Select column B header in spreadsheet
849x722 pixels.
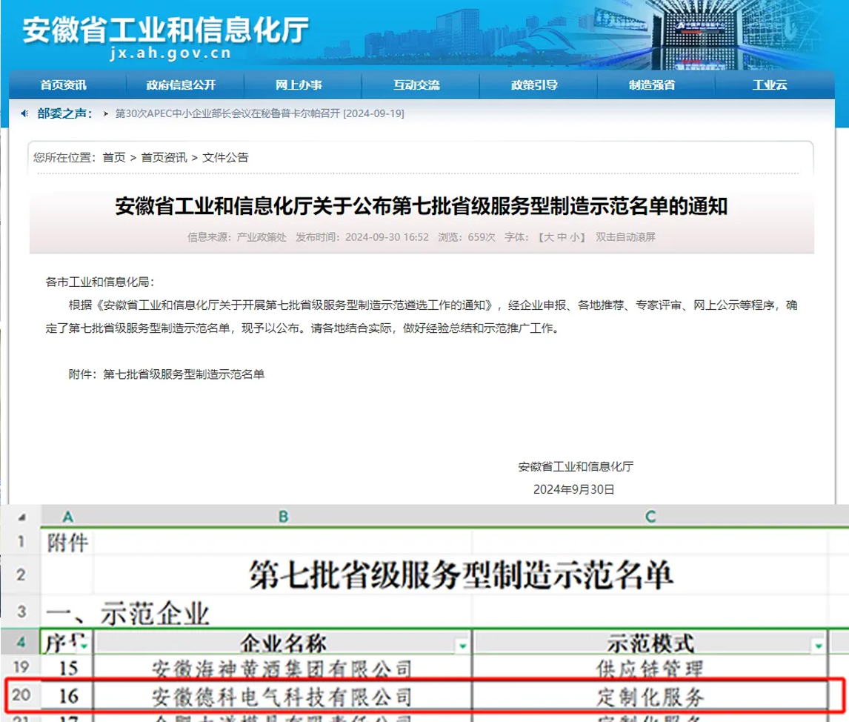point(282,517)
